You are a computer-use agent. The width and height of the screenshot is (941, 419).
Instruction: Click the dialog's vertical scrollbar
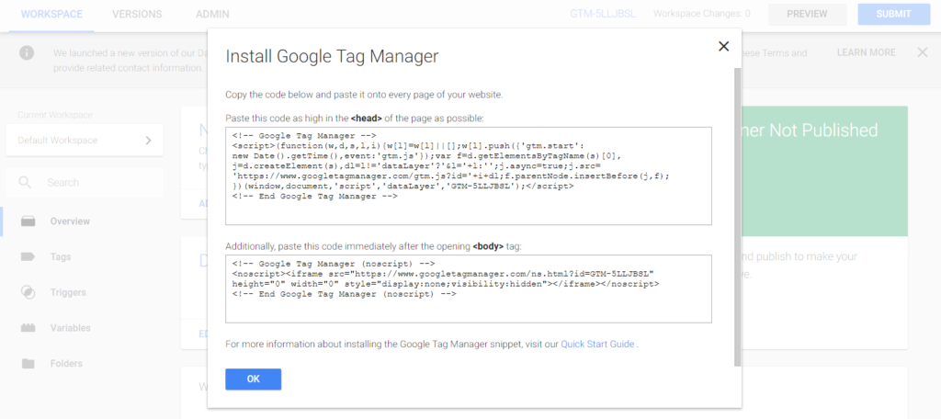pos(738,216)
